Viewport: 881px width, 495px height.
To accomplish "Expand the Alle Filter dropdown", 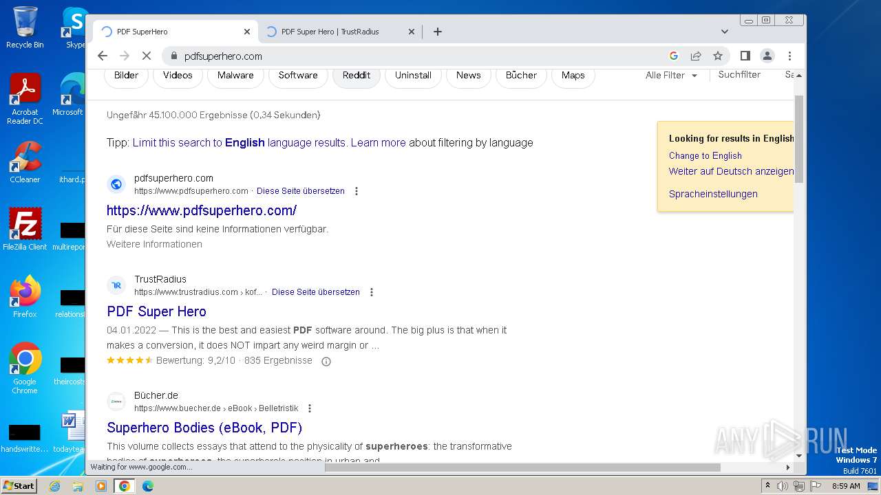I will click(671, 75).
